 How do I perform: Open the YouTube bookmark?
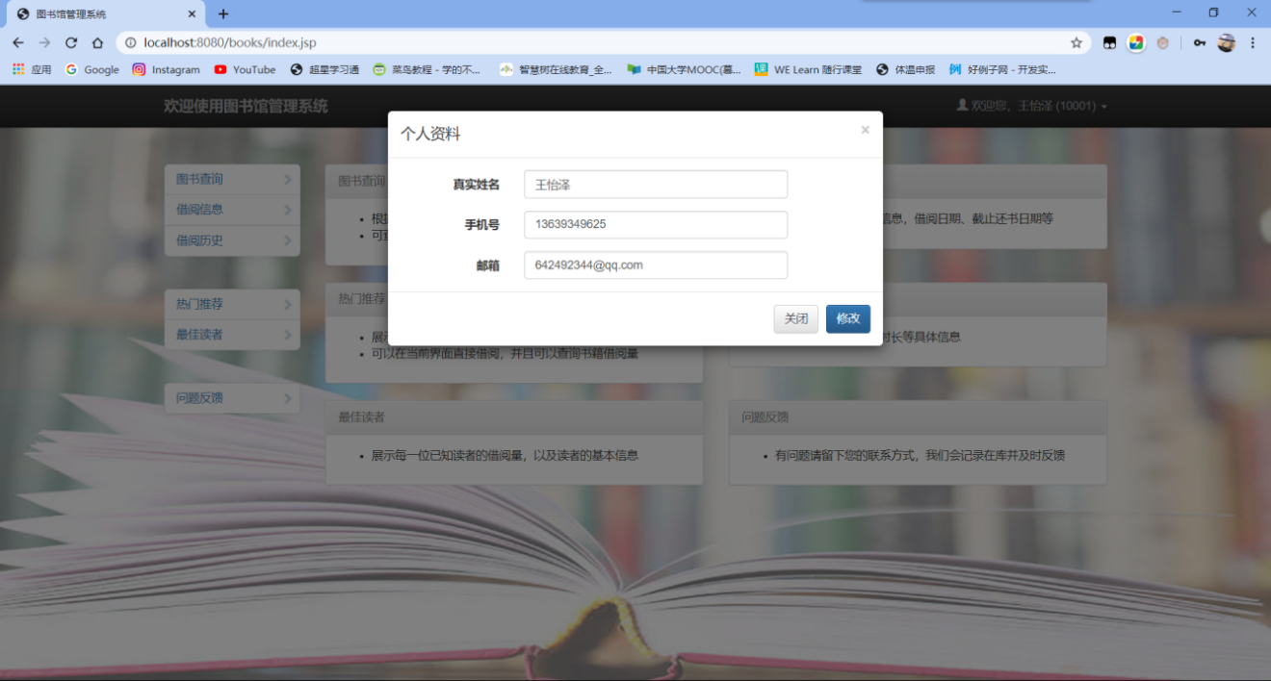pos(245,69)
